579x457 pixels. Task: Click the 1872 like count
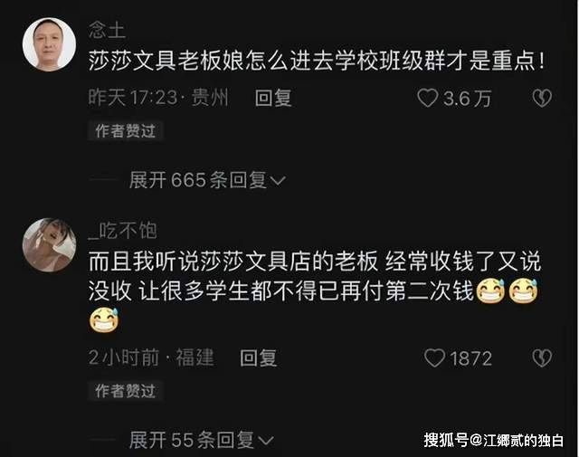click(470, 358)
